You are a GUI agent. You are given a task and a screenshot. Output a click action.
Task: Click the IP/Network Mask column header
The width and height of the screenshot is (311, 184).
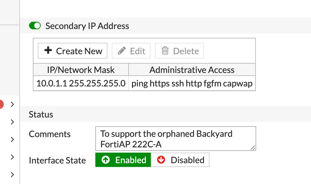(x=81, y=70)
